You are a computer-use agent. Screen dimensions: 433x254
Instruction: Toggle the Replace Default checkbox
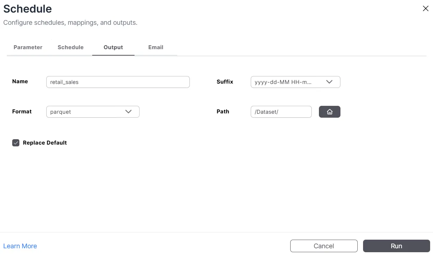(x=16, y=143)
